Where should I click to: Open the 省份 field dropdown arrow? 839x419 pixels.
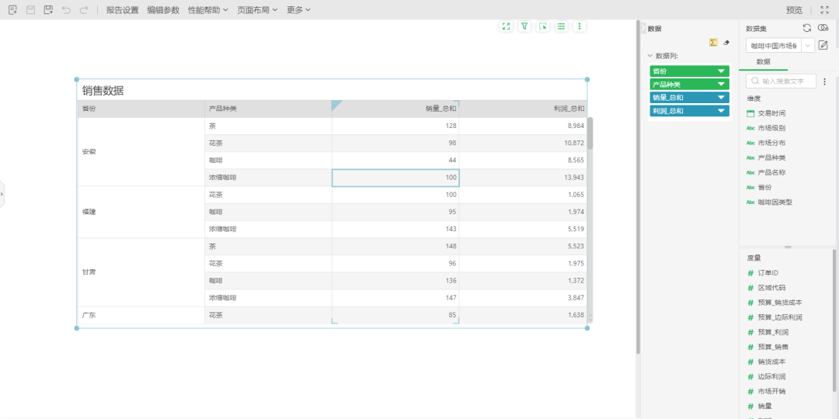(x=721, y=71)
